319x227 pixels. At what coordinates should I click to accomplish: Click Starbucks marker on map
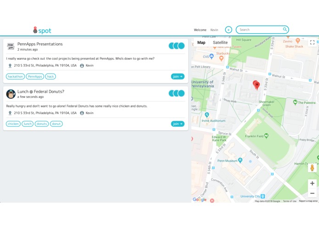pyautogui.click(x=221, y=58)
